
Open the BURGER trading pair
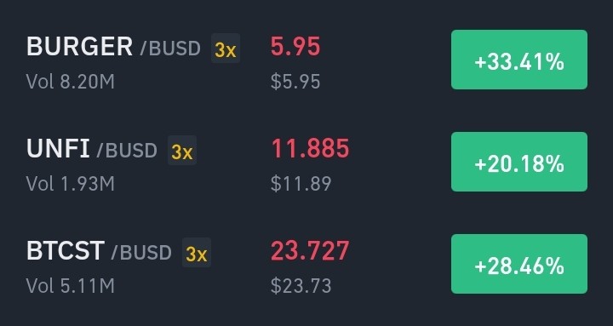pos(79,47)
